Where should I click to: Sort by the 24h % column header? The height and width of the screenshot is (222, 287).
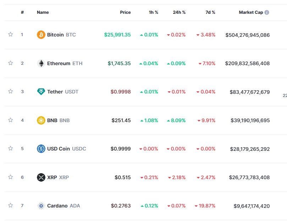pyautogui.click(x=179, y=12)
